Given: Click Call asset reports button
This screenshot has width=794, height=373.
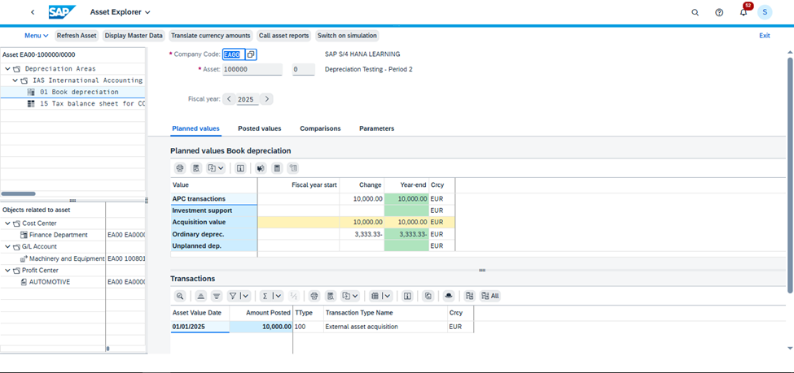Looking at the screenshot, I should click(283, 36).
